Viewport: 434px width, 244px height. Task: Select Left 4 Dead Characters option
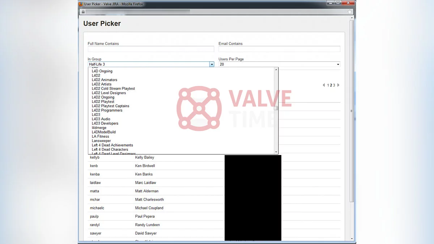[x=110, y=149]
